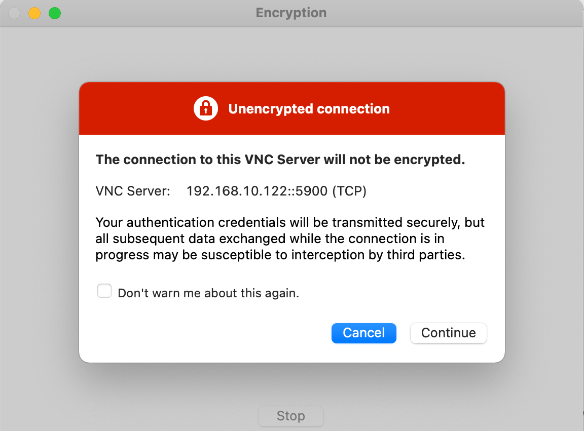Select the lock symbol in the red banner
The width and height of the screenshot is (584, 431).
coord(205,108)
